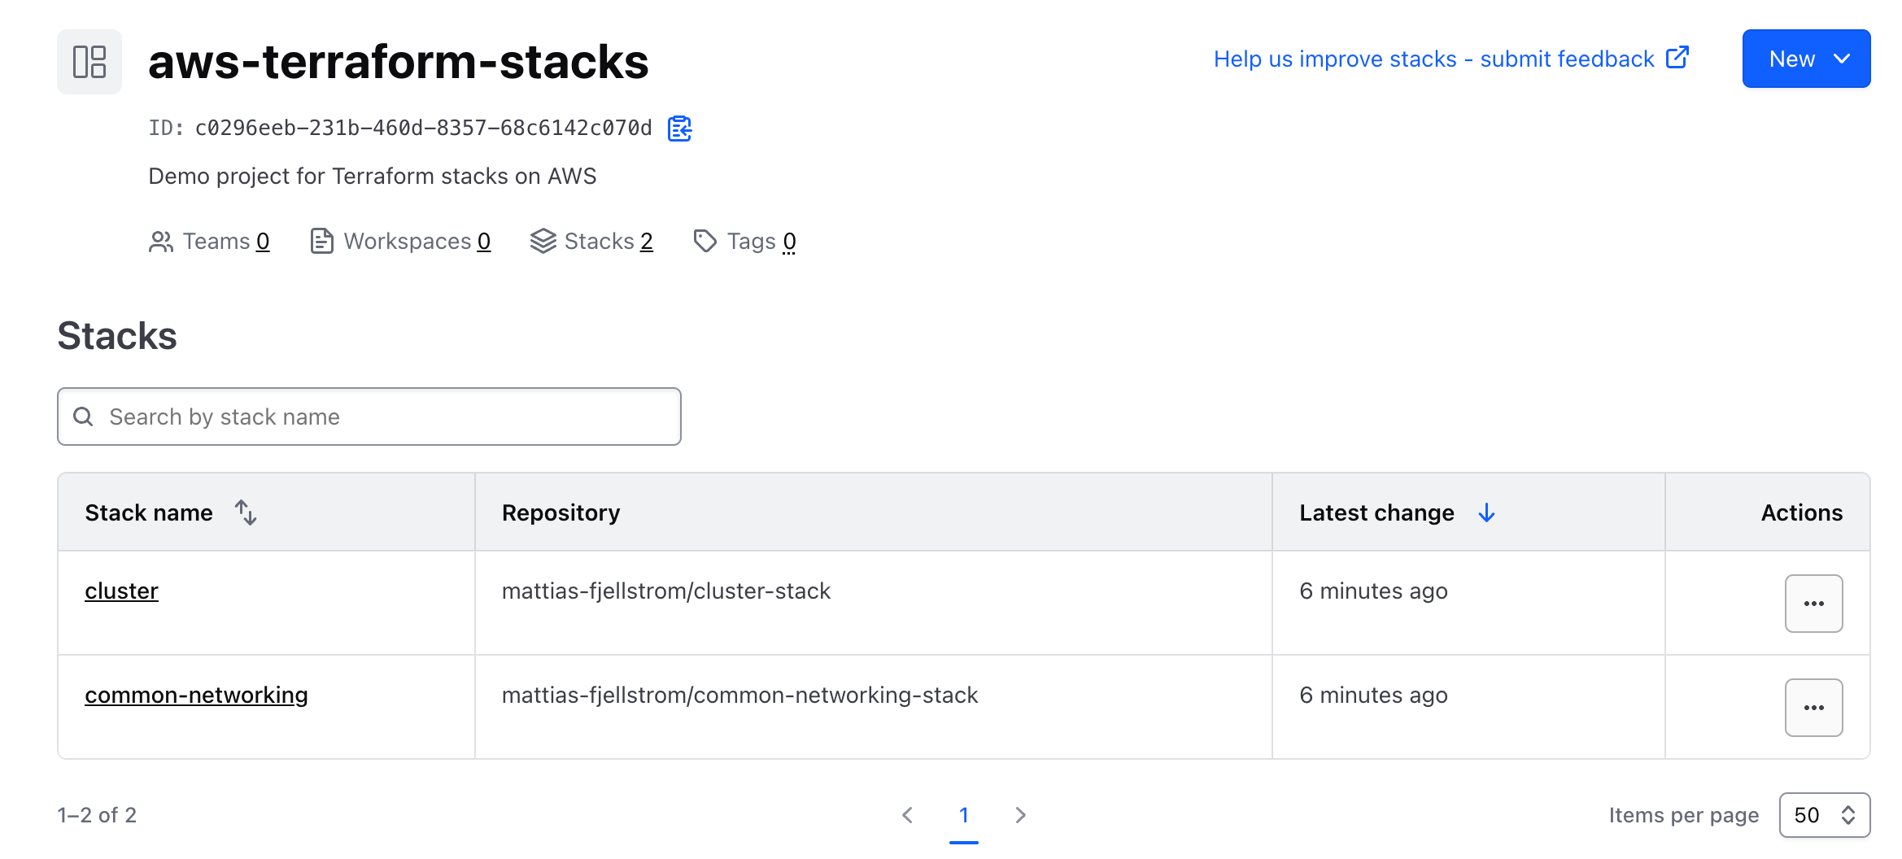
Task: Open the actions menu for the cluster stack
Action: click(x=1814, y=603)
